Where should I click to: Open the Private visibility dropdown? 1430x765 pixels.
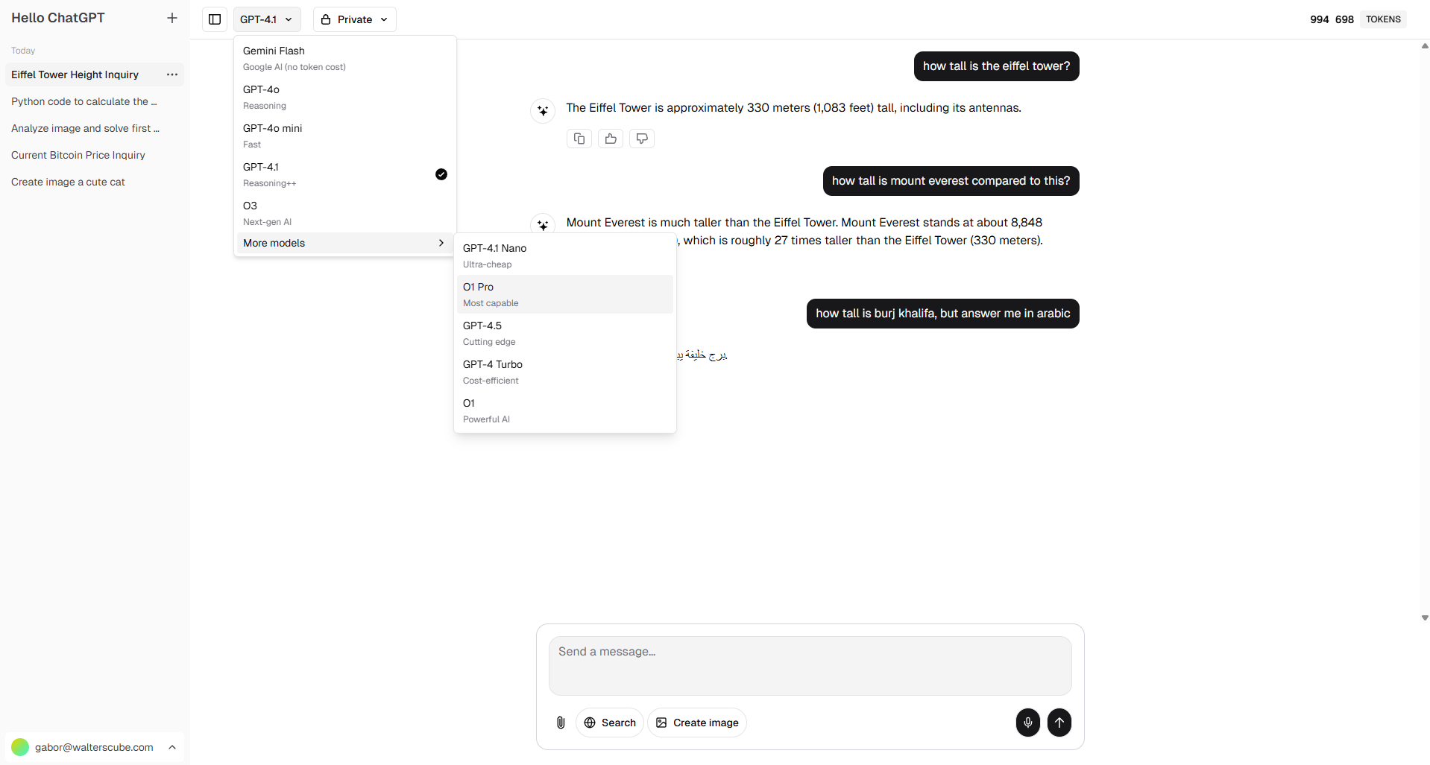pyautogui.click(x=355, y=19)
